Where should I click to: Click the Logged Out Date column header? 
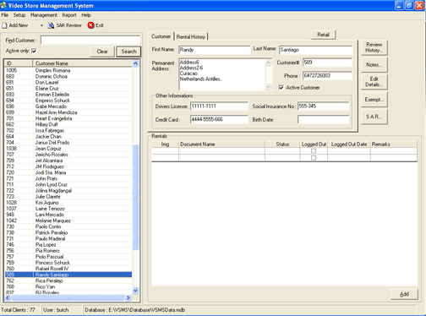coord(349,144)
